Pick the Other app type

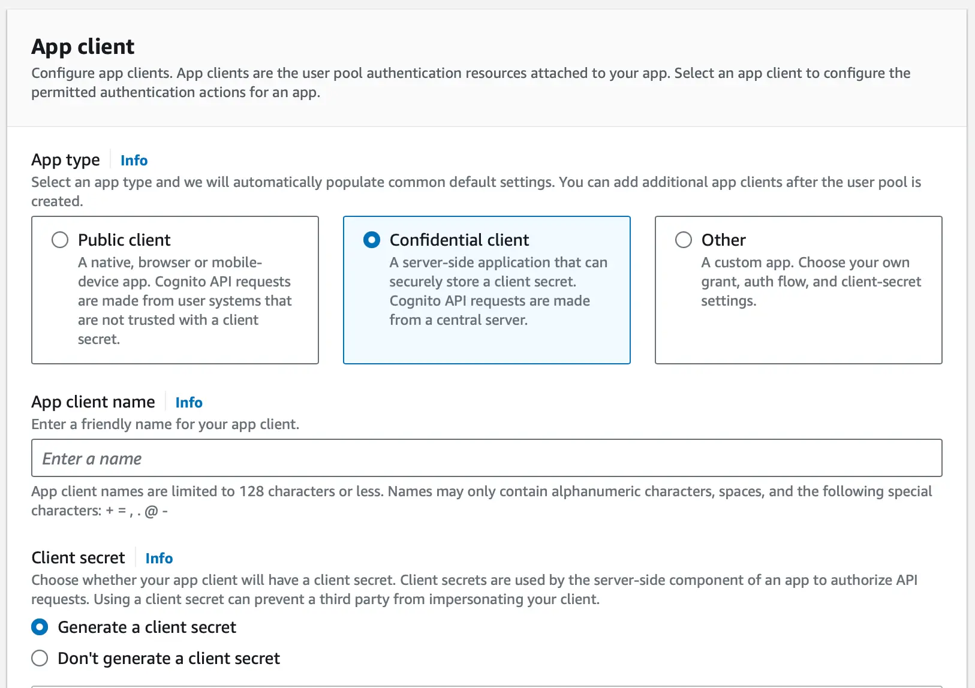coord(683,240)
